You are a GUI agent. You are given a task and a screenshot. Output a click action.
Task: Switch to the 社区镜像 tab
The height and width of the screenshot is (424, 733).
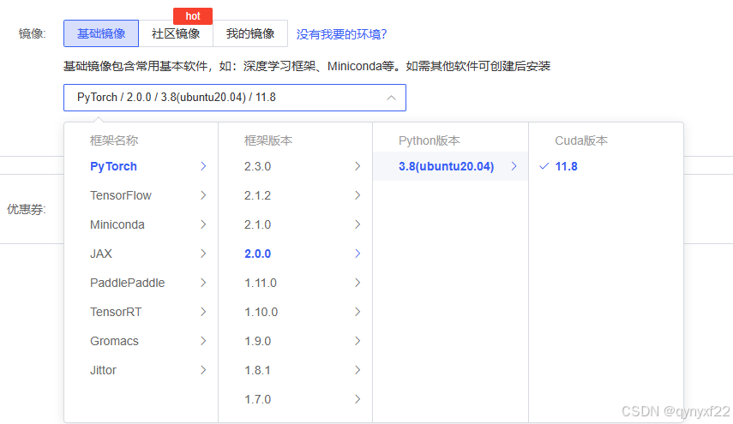176,33
